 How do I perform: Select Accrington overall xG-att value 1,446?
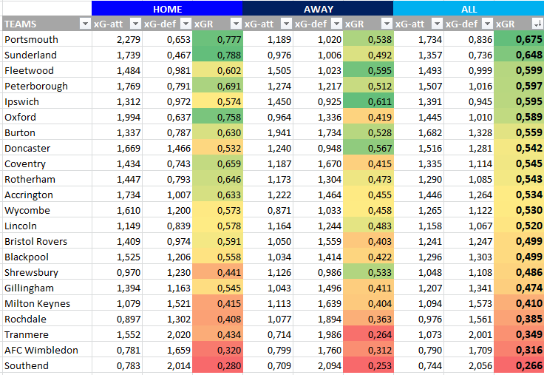[x=419, y=195]
